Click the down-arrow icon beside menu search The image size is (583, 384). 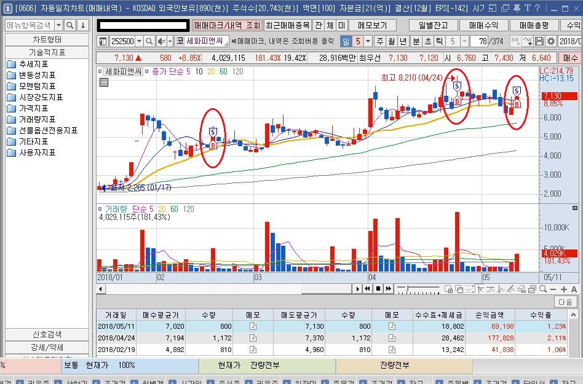point(83,25)
